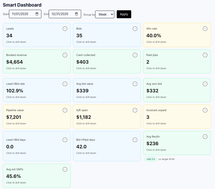215x189 pixels.
Task: Click the info icon on the Bids card
Action: click(x=135, y=29)
